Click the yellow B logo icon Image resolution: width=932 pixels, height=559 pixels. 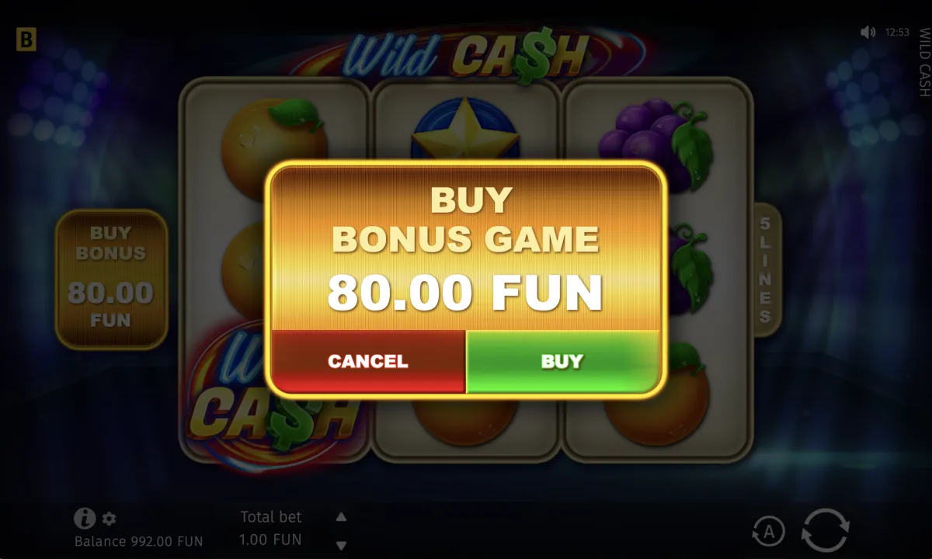coord(26,40)
